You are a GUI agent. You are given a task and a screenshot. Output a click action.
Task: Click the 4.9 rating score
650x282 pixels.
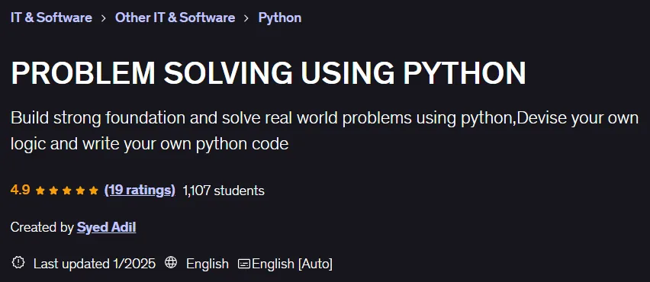(x=21, y=190)
